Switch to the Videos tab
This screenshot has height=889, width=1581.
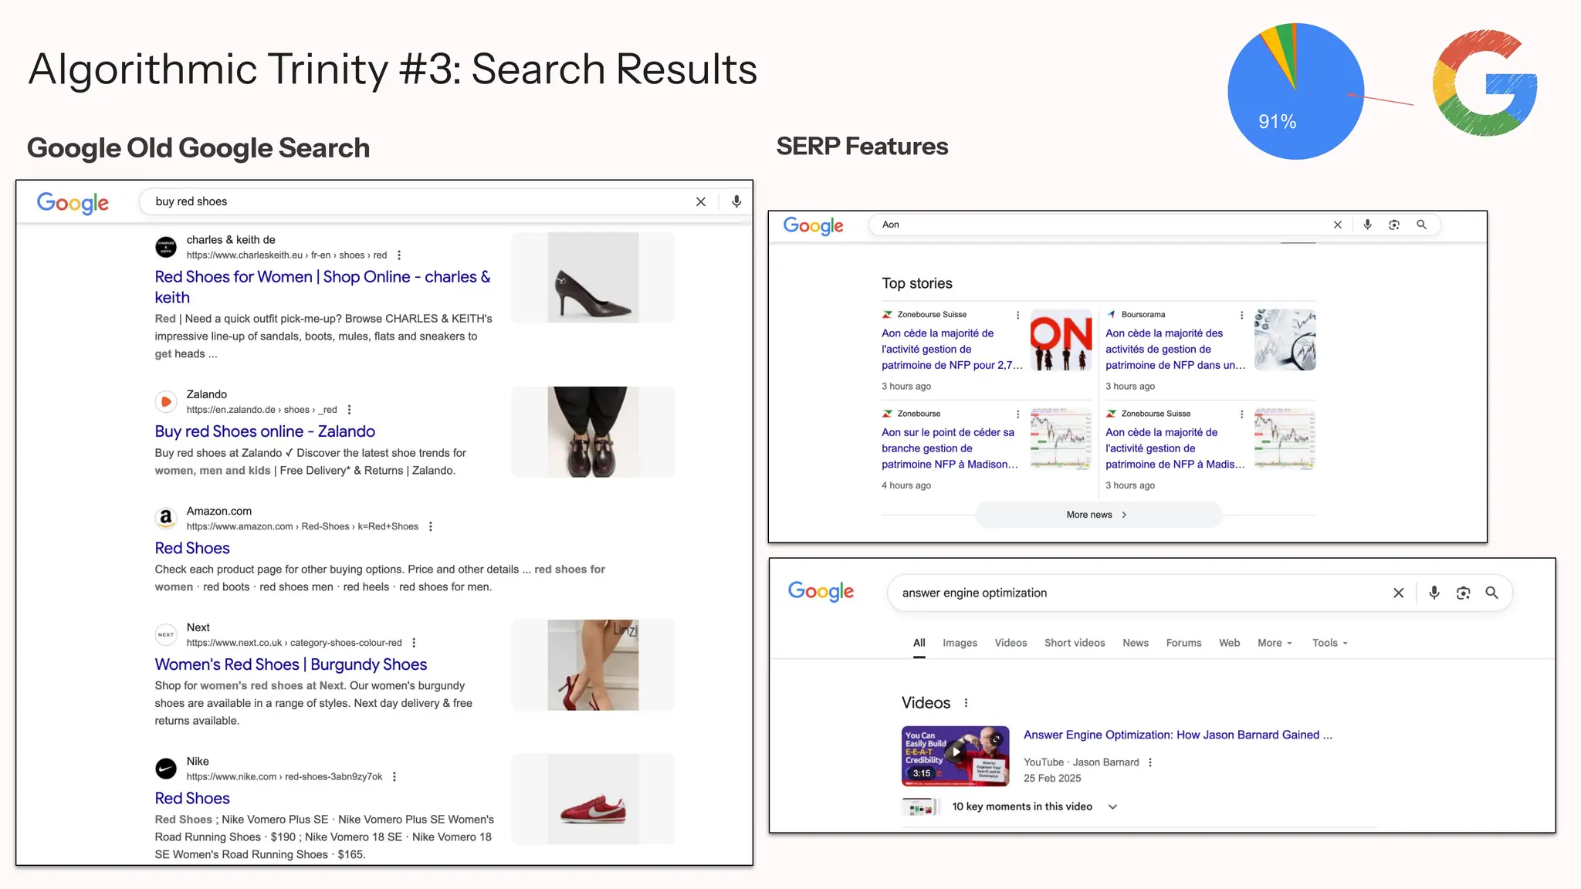pyautogui.click(x=1011, y=643)
